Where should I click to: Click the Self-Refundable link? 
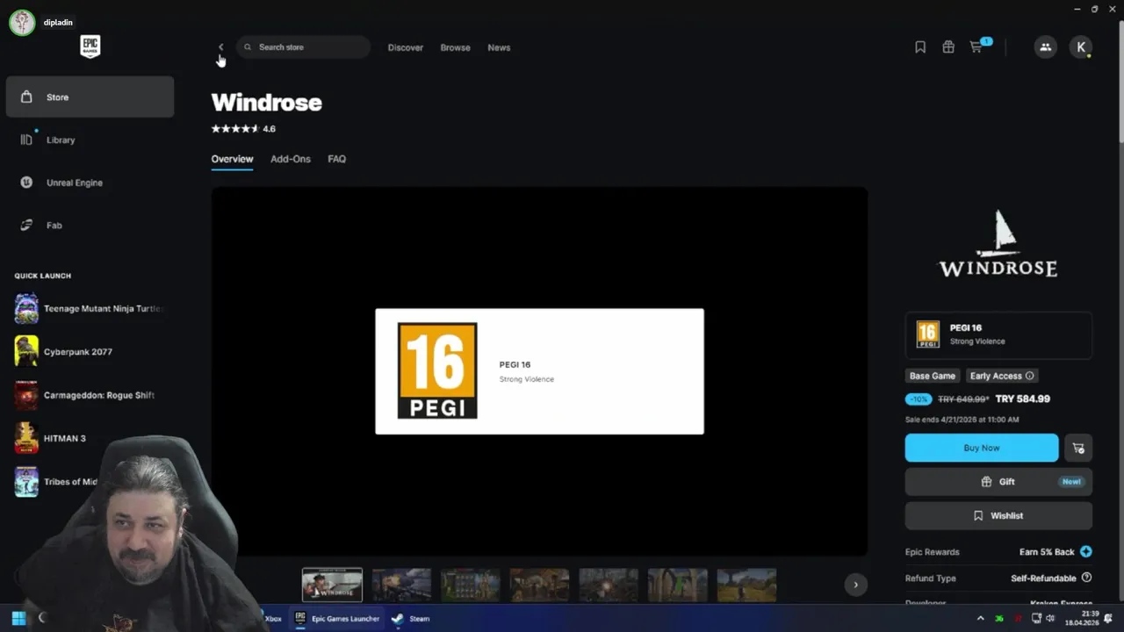(x=1043, y=578)
